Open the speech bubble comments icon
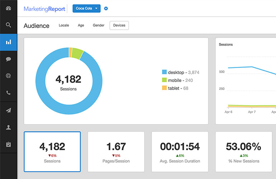This screenshot has height=179, width=276. (8, 59)
